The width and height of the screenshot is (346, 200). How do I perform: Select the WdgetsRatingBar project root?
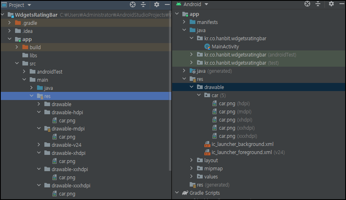(x=36, y=15)
